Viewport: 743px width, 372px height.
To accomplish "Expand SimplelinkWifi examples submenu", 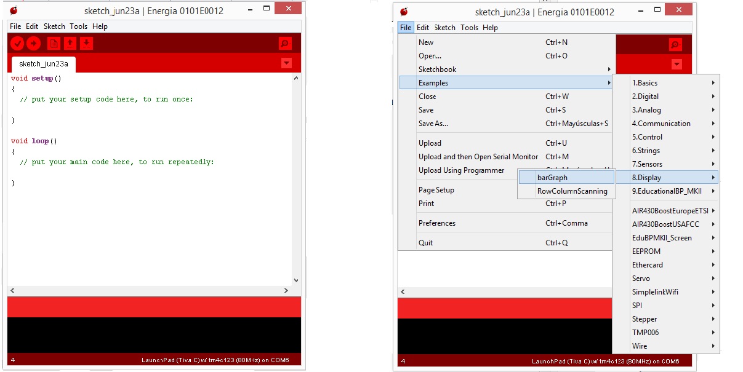I will pyautogui.click(x=665, y=292).
